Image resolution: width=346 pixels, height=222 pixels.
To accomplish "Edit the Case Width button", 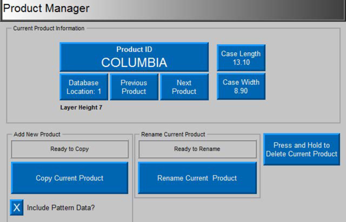I will pyautogui.click(x=241, y=86).
